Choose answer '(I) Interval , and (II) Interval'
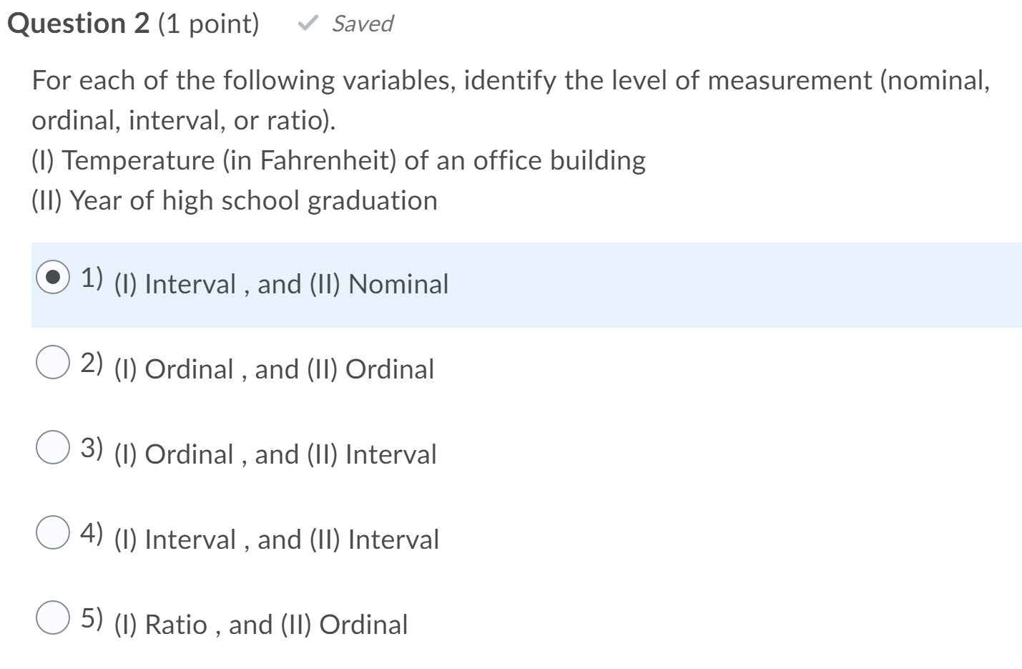The height and width of the screenshot is (669, 1022). pos(276,539)
